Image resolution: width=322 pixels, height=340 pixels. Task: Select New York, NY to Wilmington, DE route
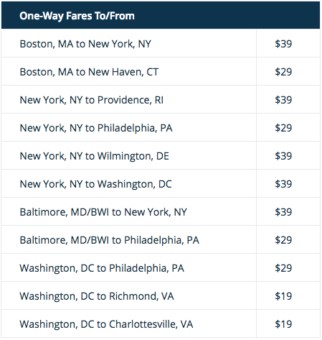point(94,156)
